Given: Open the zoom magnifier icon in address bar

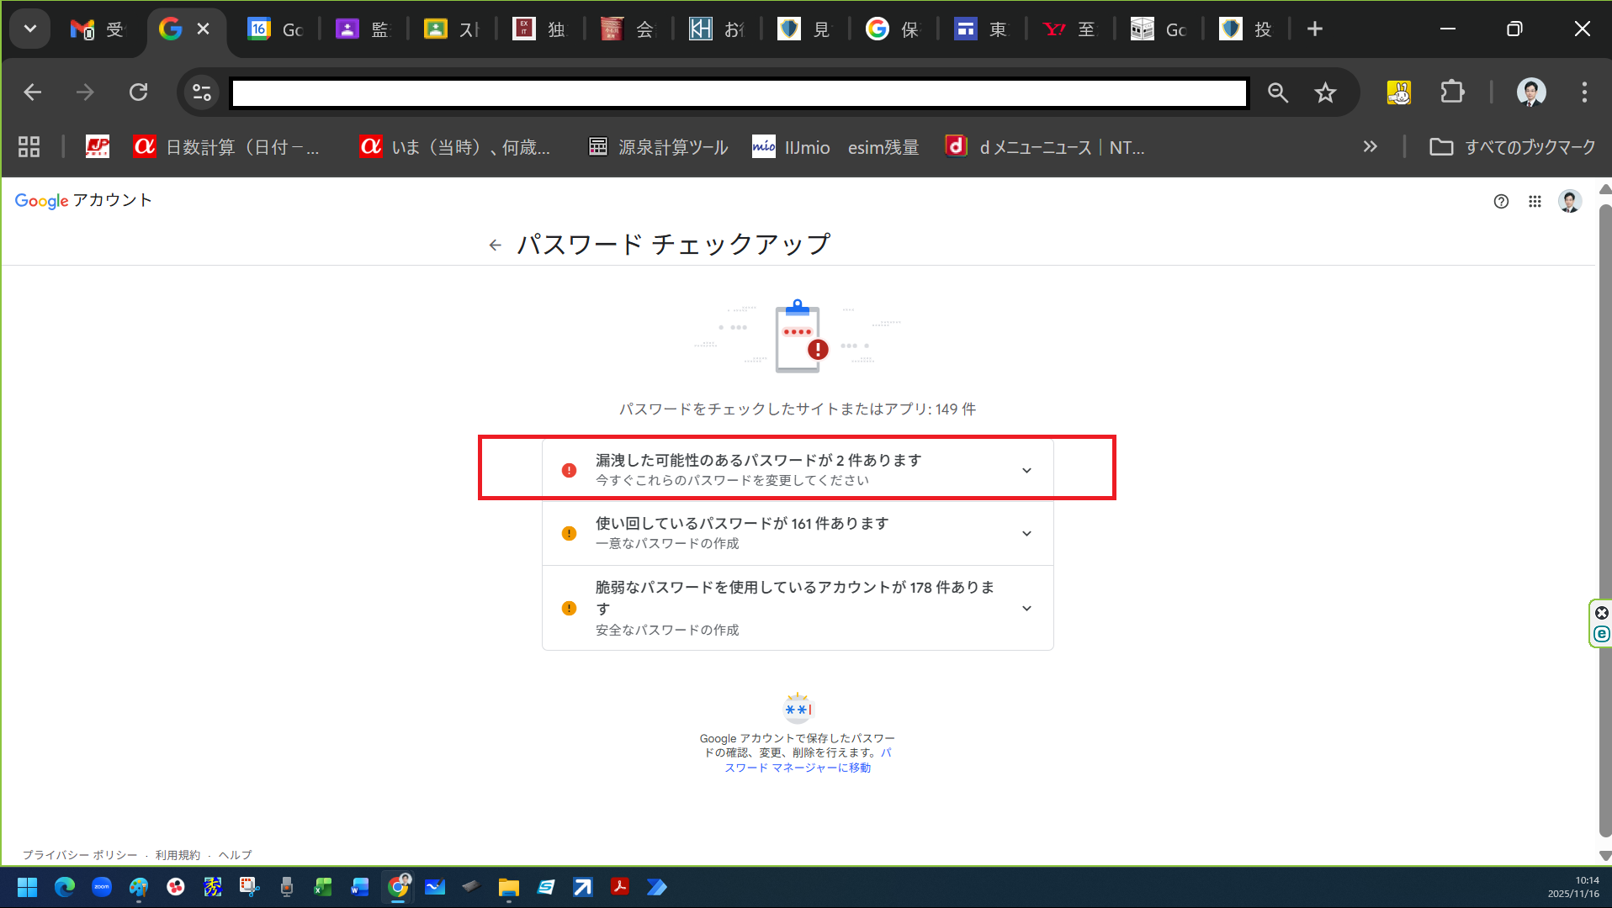Looking at the screenshot, I should click(x=1278, y=92).
